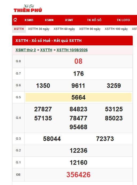Screen dimensions: 137x185
Task: Open the XSTTH 10/08/2026 link
Action: [72, 50]
